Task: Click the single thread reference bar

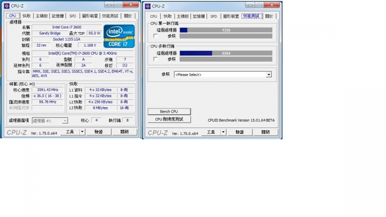Action: 226,36
